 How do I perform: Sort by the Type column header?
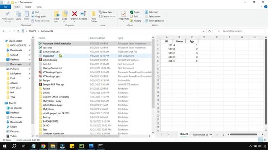pos(120,38)
